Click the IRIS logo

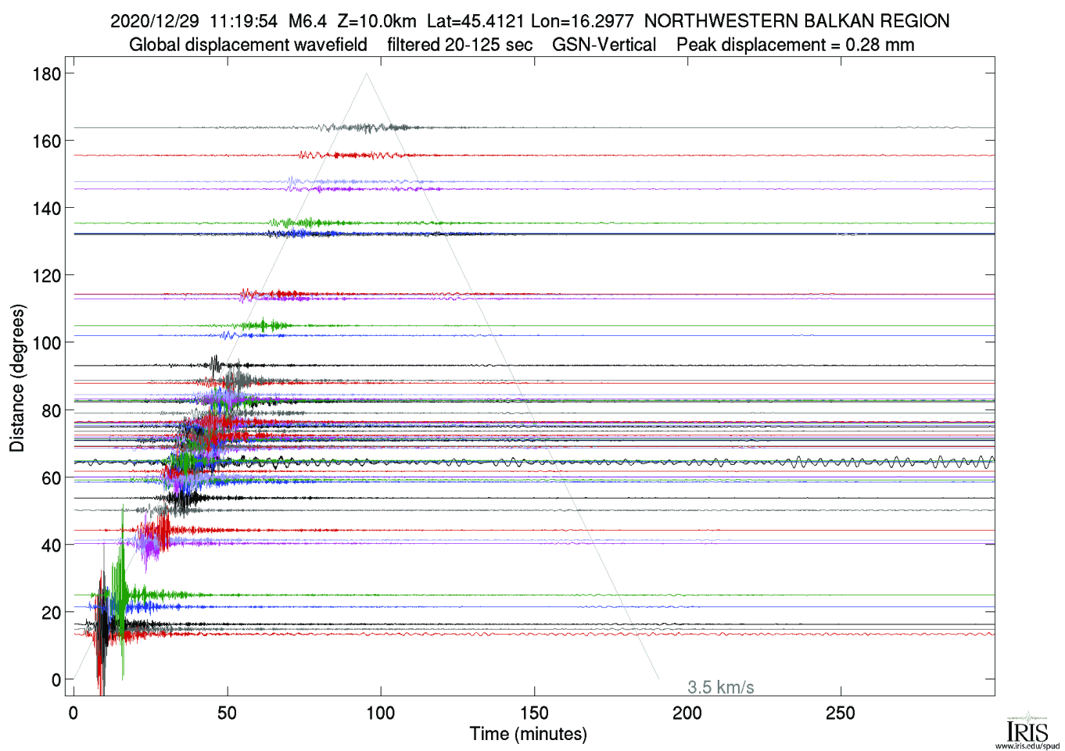point(1027,728)
